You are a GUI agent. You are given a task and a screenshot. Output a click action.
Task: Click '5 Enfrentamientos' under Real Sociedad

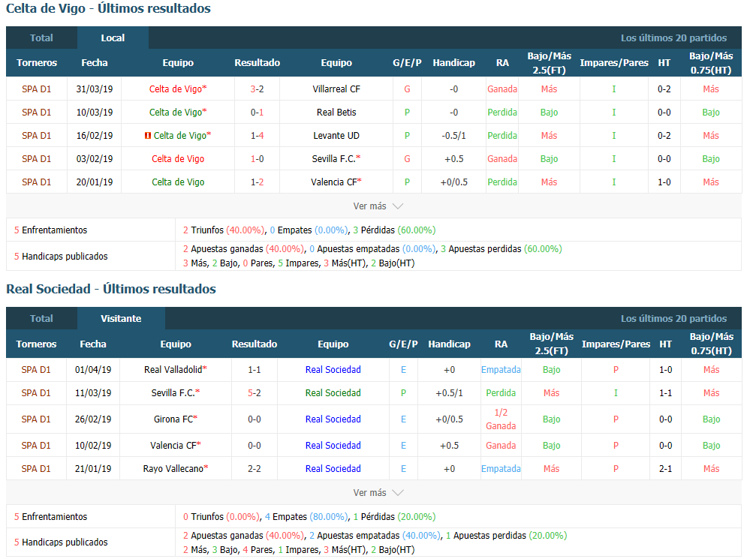[x=50, y=517]
